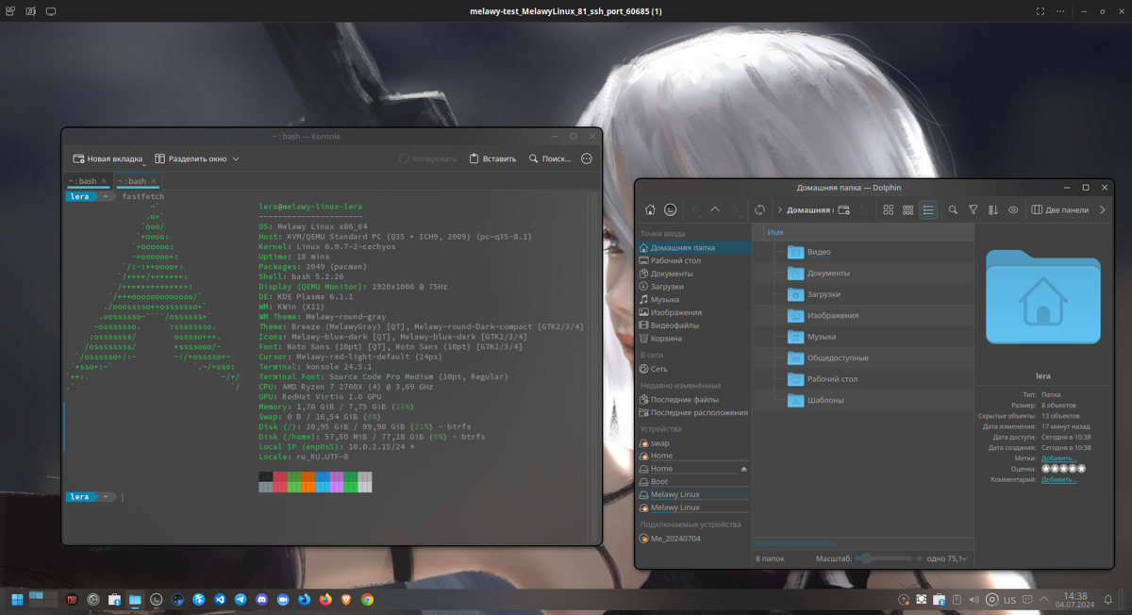Expand breadcrumb arrow before Домашняя

[780, 210]
